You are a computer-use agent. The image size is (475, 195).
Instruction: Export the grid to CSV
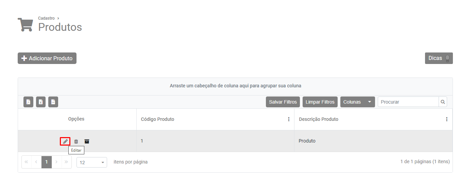[x=53, y=102]
